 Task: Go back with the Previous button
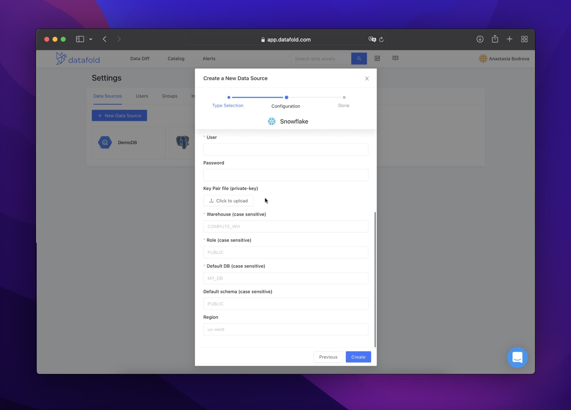click(x=328, y=357)
